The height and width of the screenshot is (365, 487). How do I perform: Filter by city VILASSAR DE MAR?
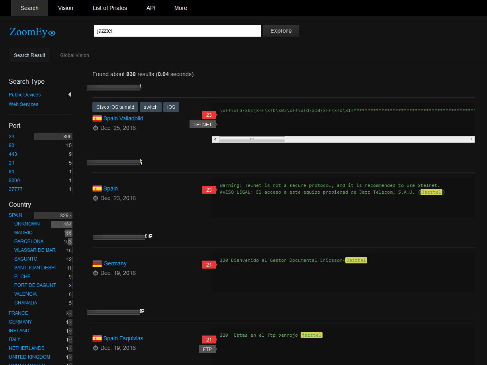[x=35, y=250]
